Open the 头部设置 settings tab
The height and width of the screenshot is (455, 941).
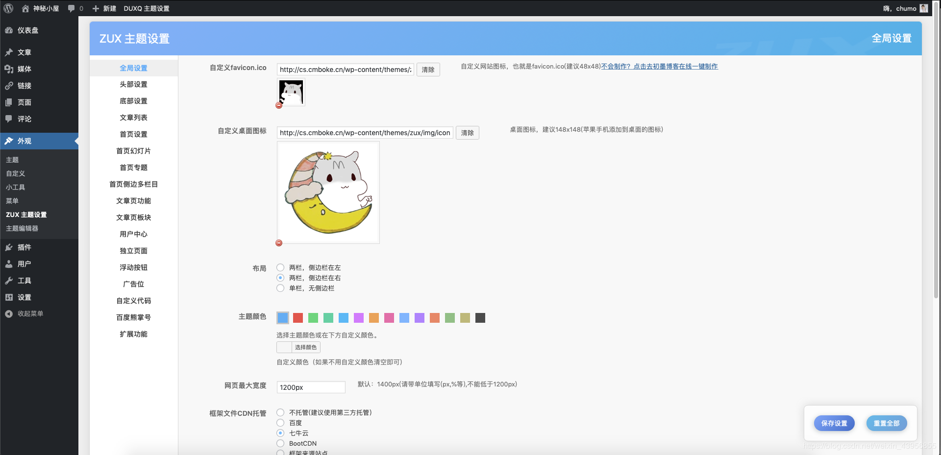(134, 84)
